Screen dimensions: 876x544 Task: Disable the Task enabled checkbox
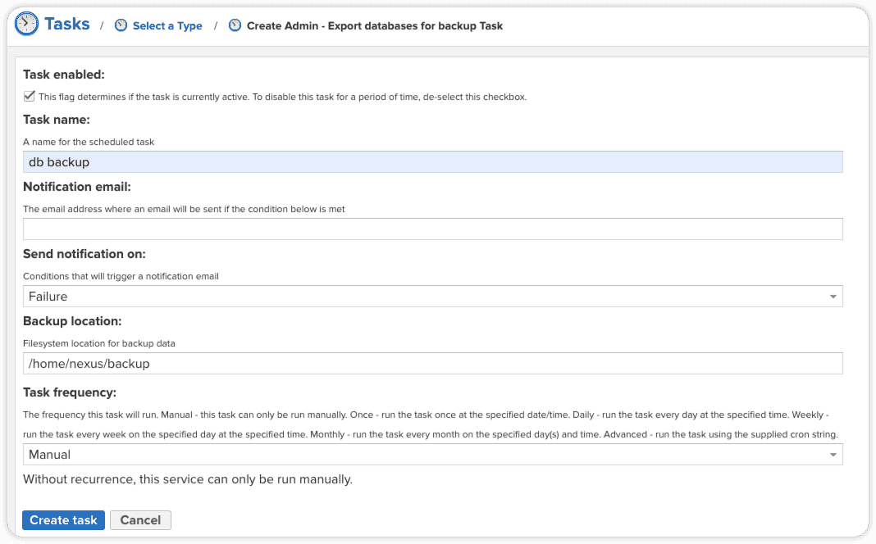(30, 96)
